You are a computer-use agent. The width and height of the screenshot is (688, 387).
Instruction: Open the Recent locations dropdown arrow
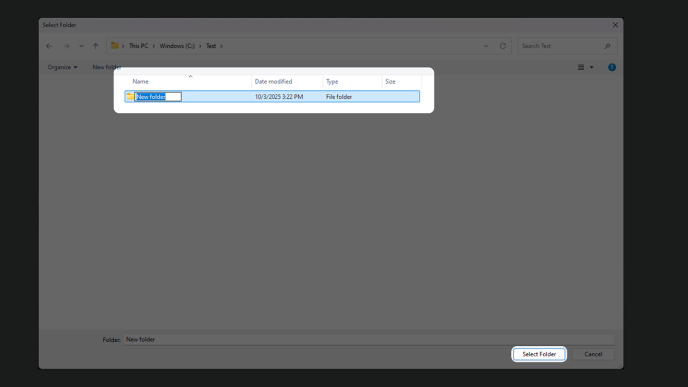(x=81, y=46)
